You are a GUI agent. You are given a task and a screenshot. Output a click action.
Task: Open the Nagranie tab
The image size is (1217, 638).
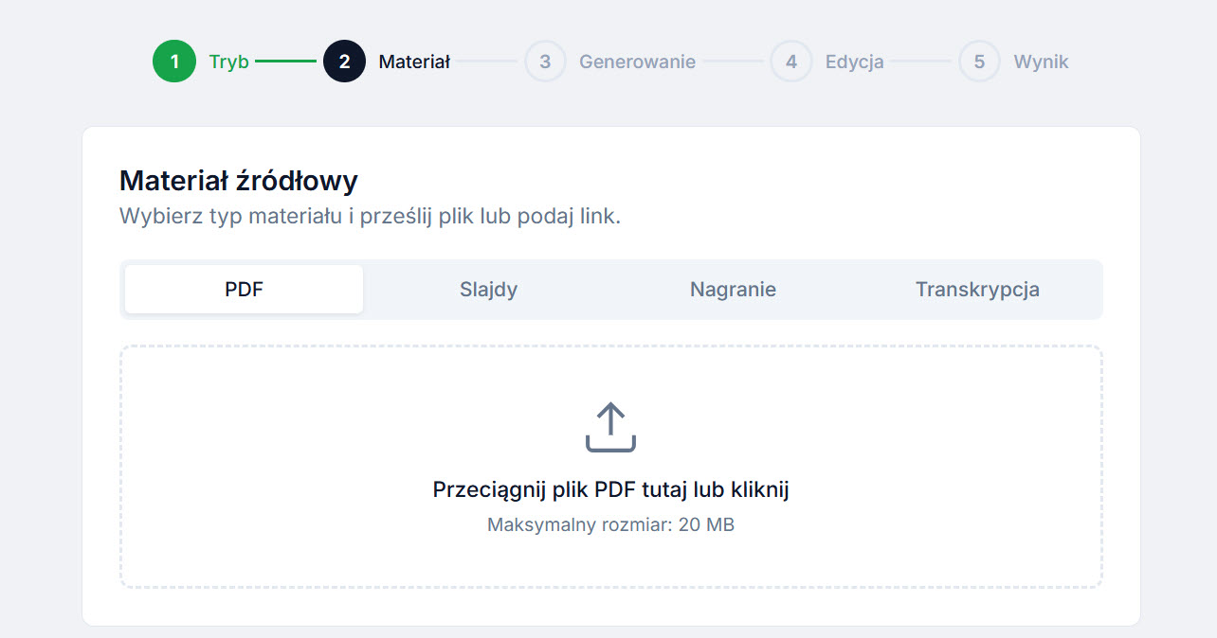pyautogui.click(x=733, y=289)
